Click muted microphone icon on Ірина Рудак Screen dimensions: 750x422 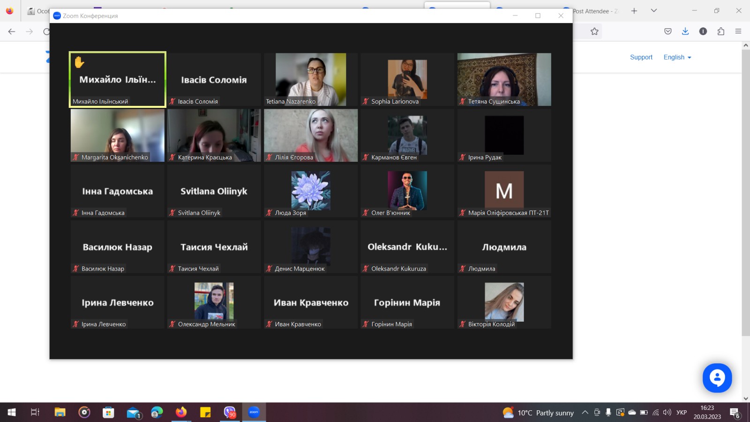[x=463, y=157]
